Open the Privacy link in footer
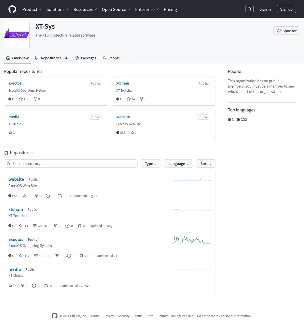Viewport: 304px width, 329px height. [x=109, y=316]
